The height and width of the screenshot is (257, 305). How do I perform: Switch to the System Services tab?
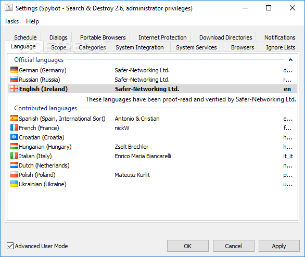tap(196, 47)
